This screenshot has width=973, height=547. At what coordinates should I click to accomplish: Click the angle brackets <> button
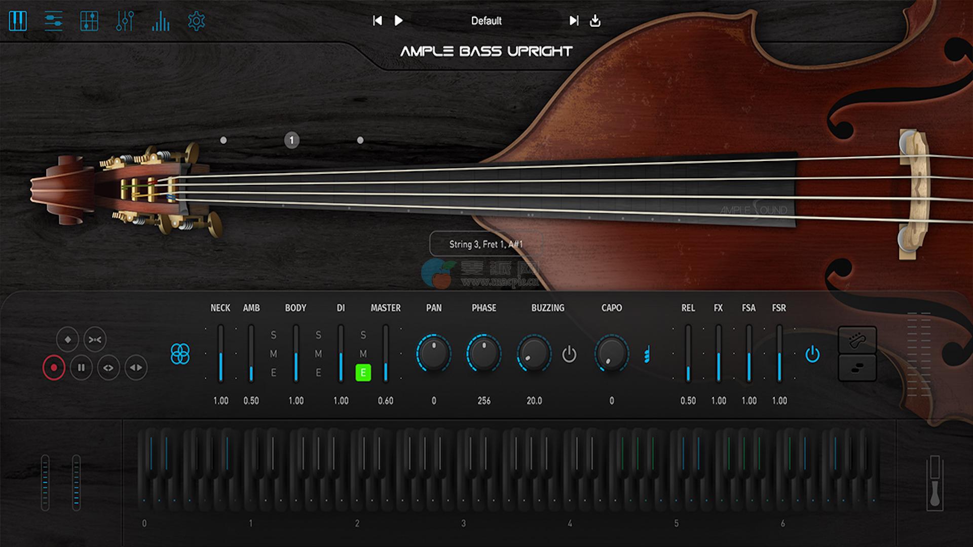(x=108, y=368)
